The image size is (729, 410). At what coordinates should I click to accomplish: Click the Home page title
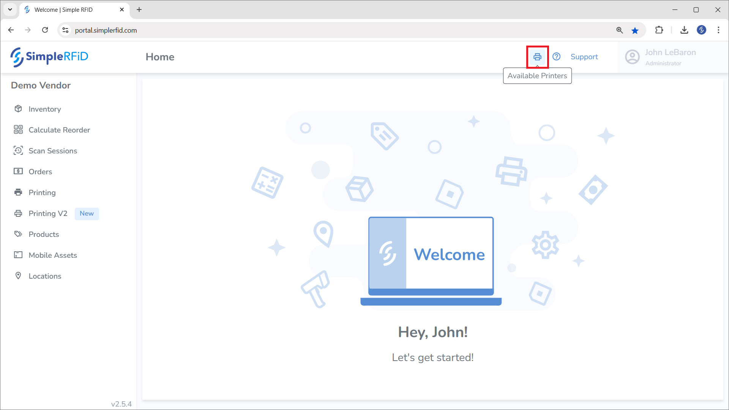pos(160,57)
